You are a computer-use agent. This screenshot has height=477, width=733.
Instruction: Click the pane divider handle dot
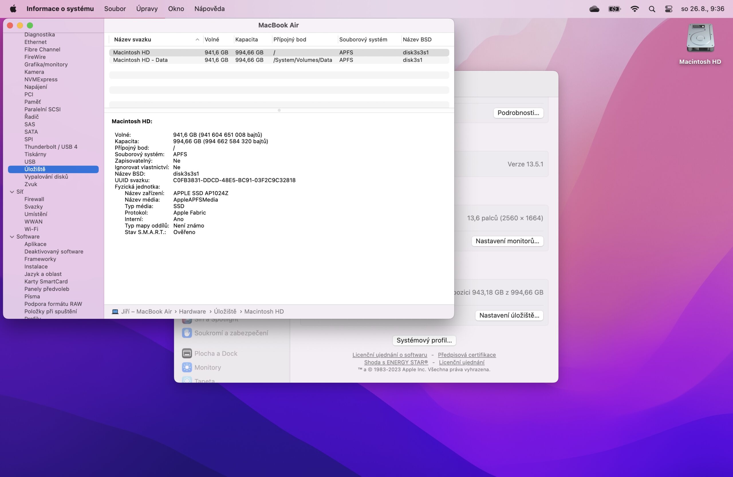coord(279,110)
